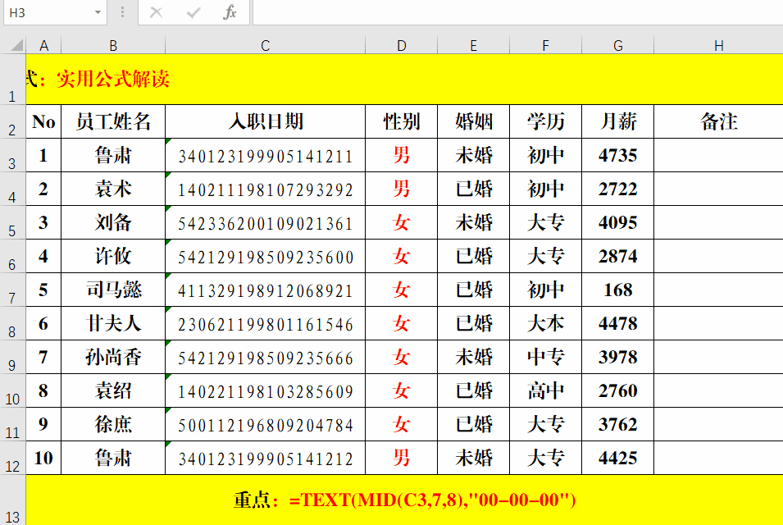Click the salary cell 3978
Screen dimensions: 783x525
click(x=617, y=357)
